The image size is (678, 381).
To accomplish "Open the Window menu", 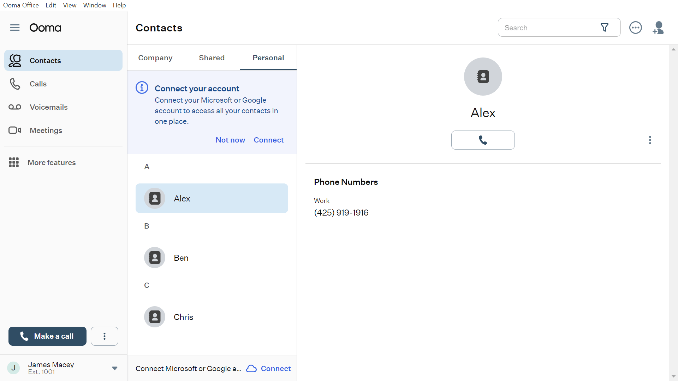I will 94,5.
